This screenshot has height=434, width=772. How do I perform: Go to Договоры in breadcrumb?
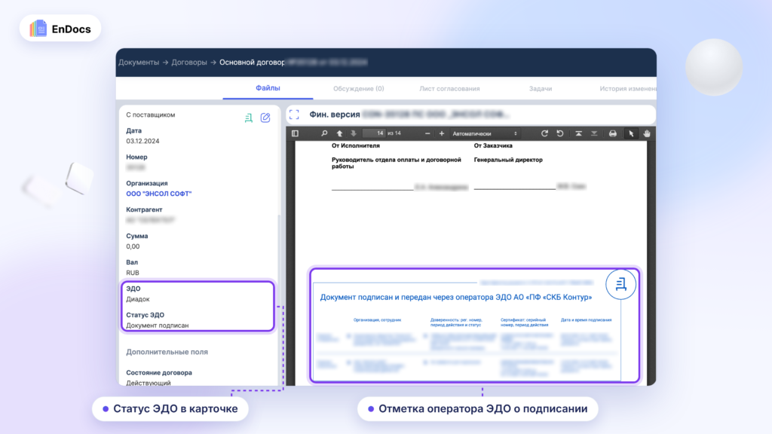coord(189,63)
